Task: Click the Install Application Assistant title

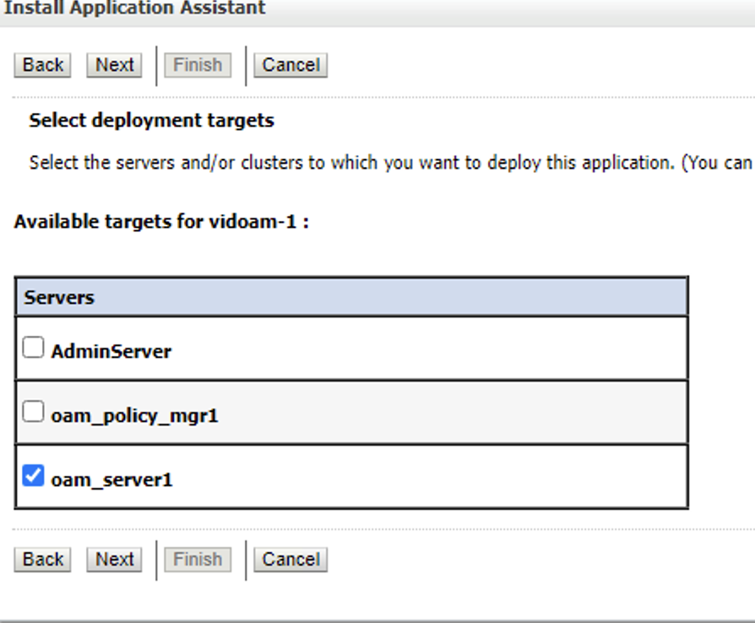Action: tap(132, 8)
